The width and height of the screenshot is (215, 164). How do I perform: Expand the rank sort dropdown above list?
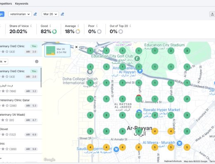[4, 62]
